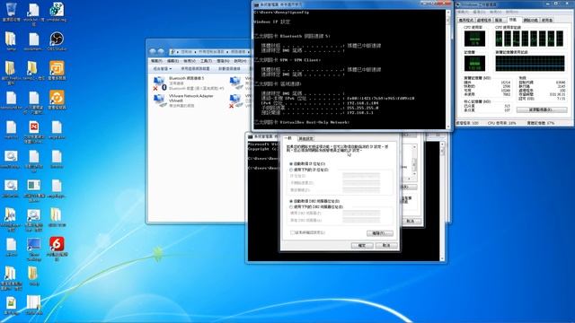Select 'Use the following DNS server addresses' option
This screenshot has width=575, height=323.
[x=316, y=207]
